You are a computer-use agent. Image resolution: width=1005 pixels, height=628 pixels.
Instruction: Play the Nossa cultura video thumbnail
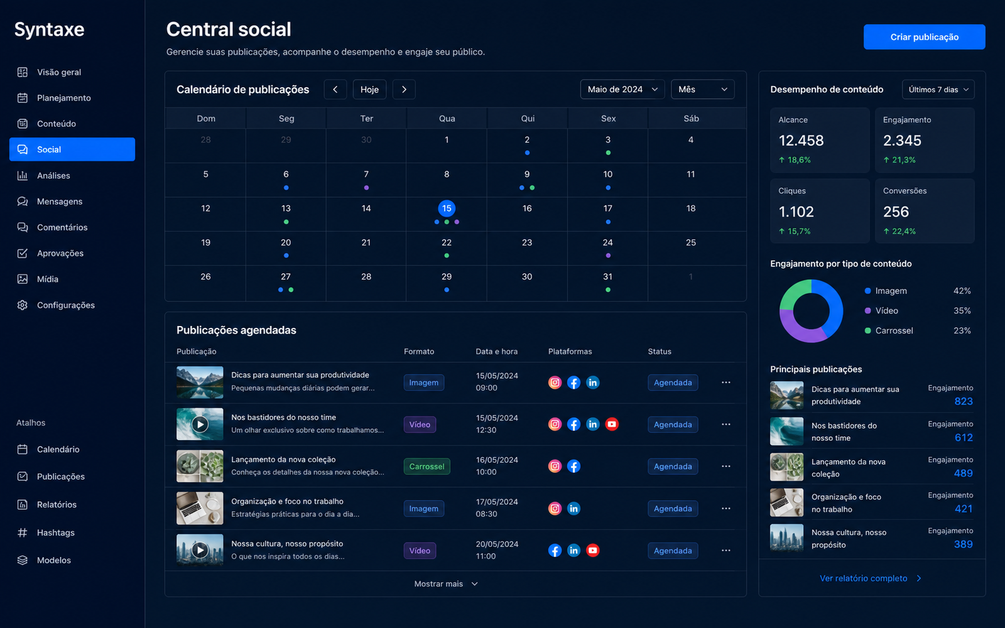200,550
